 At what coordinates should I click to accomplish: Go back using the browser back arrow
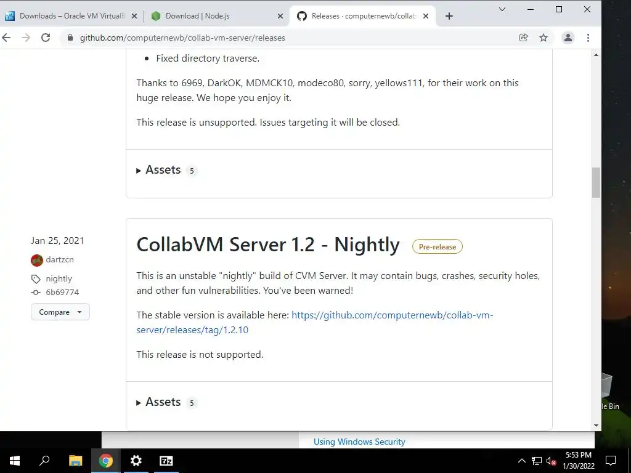pos(6,38)
